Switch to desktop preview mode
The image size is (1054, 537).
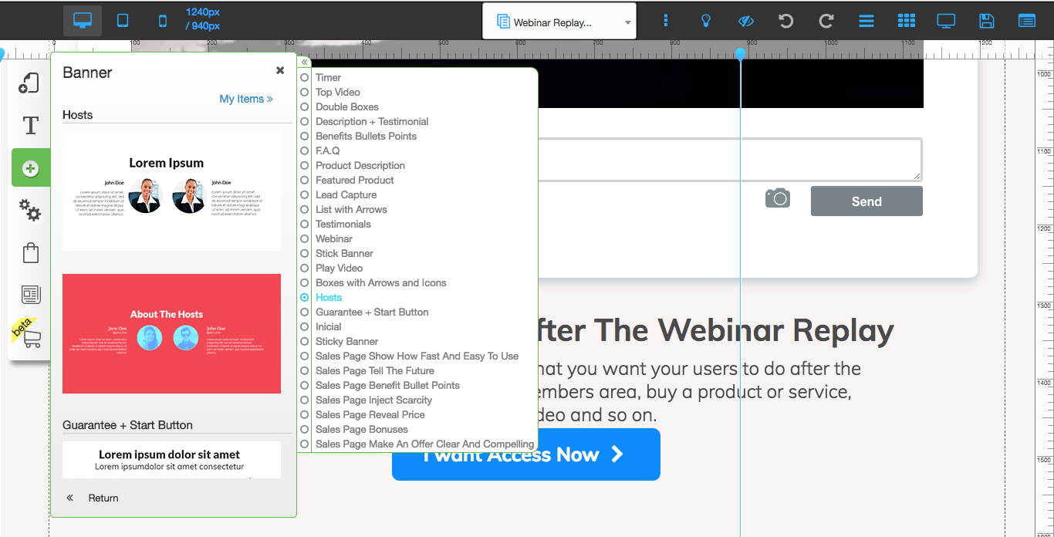coord(83,21)
